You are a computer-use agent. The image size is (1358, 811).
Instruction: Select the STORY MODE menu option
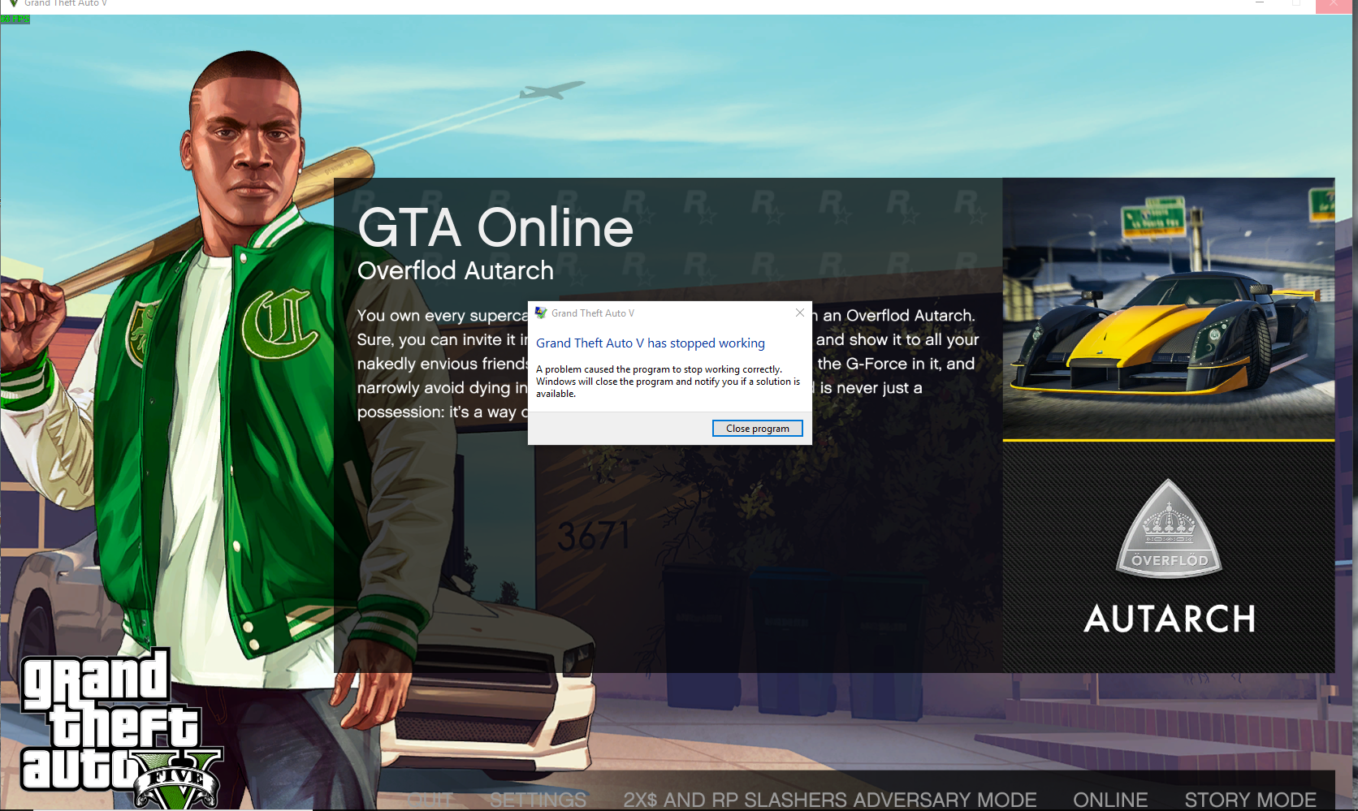click(1250, 800)
